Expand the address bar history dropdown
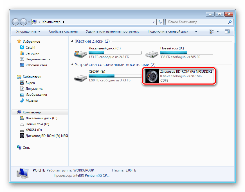The height and width of the screenshot is (192, 245). 154,22
